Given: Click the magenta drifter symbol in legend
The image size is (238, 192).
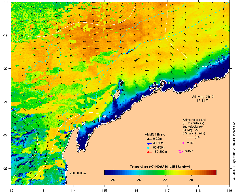Looking at the screenshot, I should tap(181, 152).
